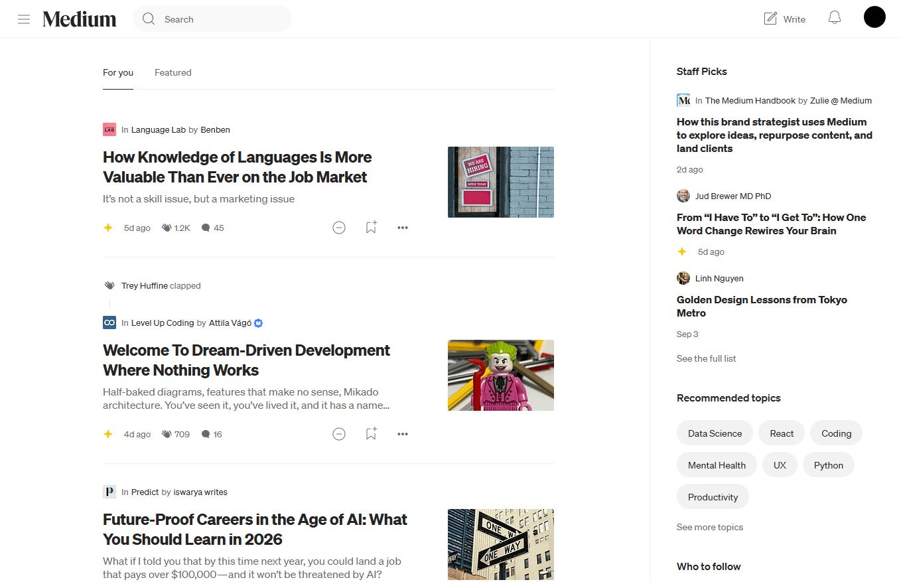Open the hamburger navigation menu
This screenshot has width=901, height=582.
24,19
